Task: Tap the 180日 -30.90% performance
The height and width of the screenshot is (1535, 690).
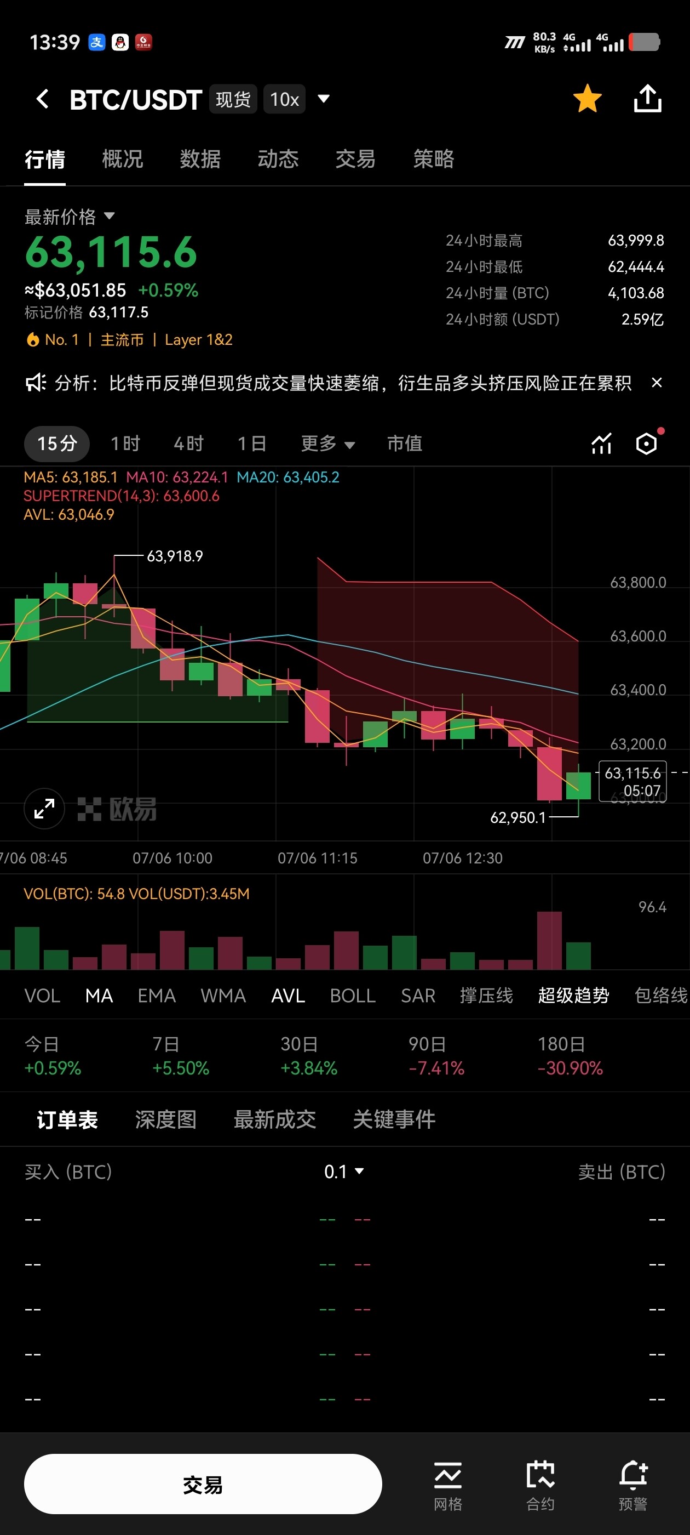Action: (x=570, y=1056)
